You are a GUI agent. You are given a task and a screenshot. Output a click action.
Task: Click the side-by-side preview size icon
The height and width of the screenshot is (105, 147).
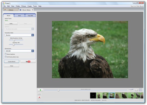(x=141, y=90)
